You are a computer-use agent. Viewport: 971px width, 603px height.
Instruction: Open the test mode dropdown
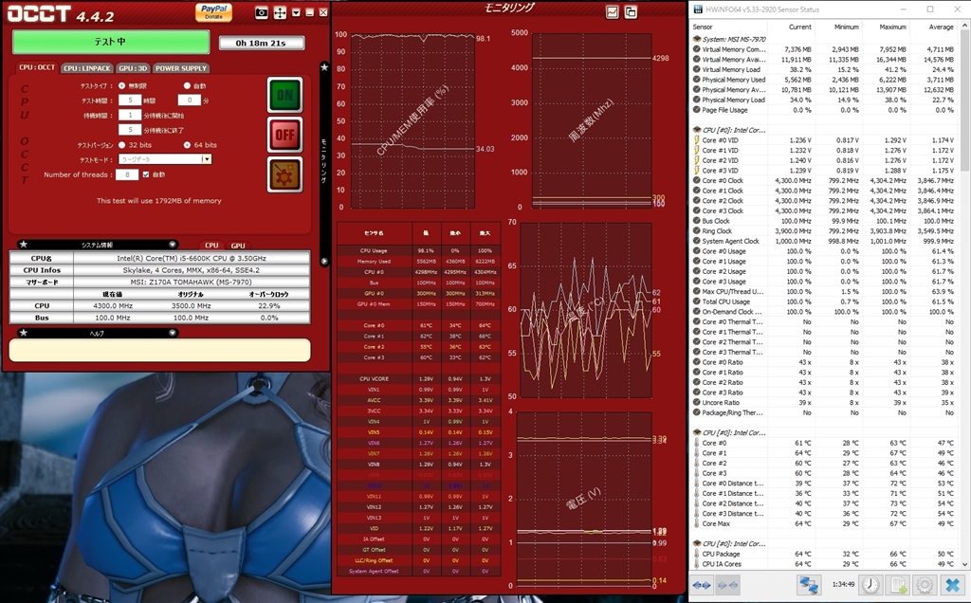tap(207, 159)
